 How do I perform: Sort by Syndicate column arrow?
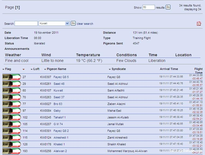point(110,69)
